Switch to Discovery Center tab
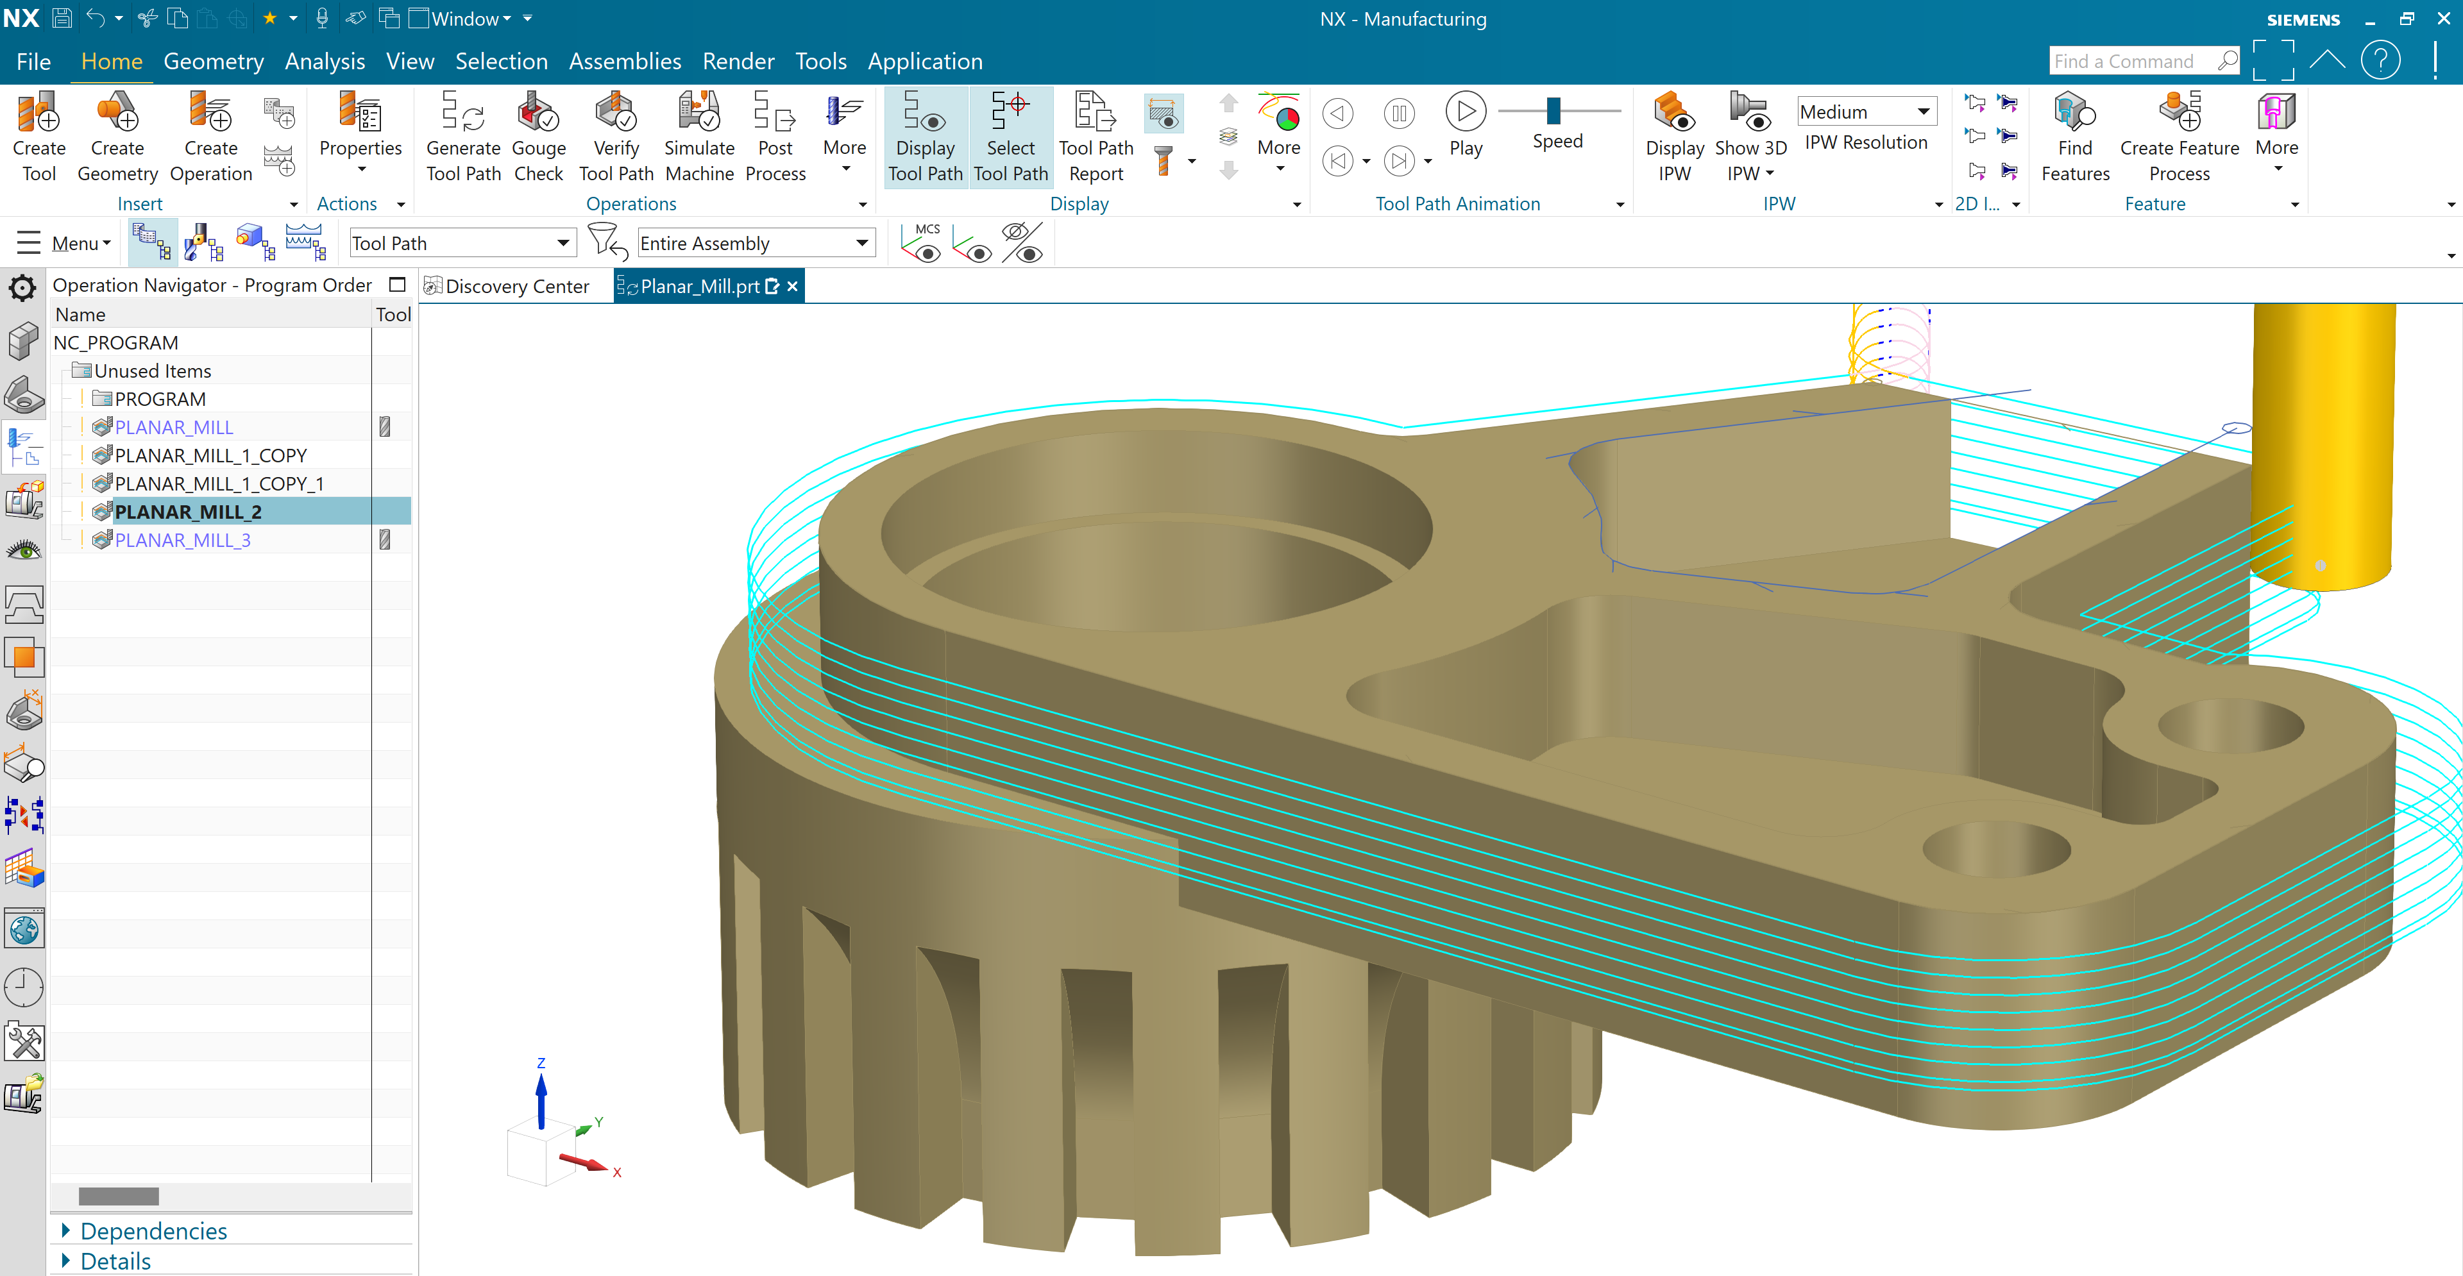This screenshot has height=1276, width=2463. 516,287
